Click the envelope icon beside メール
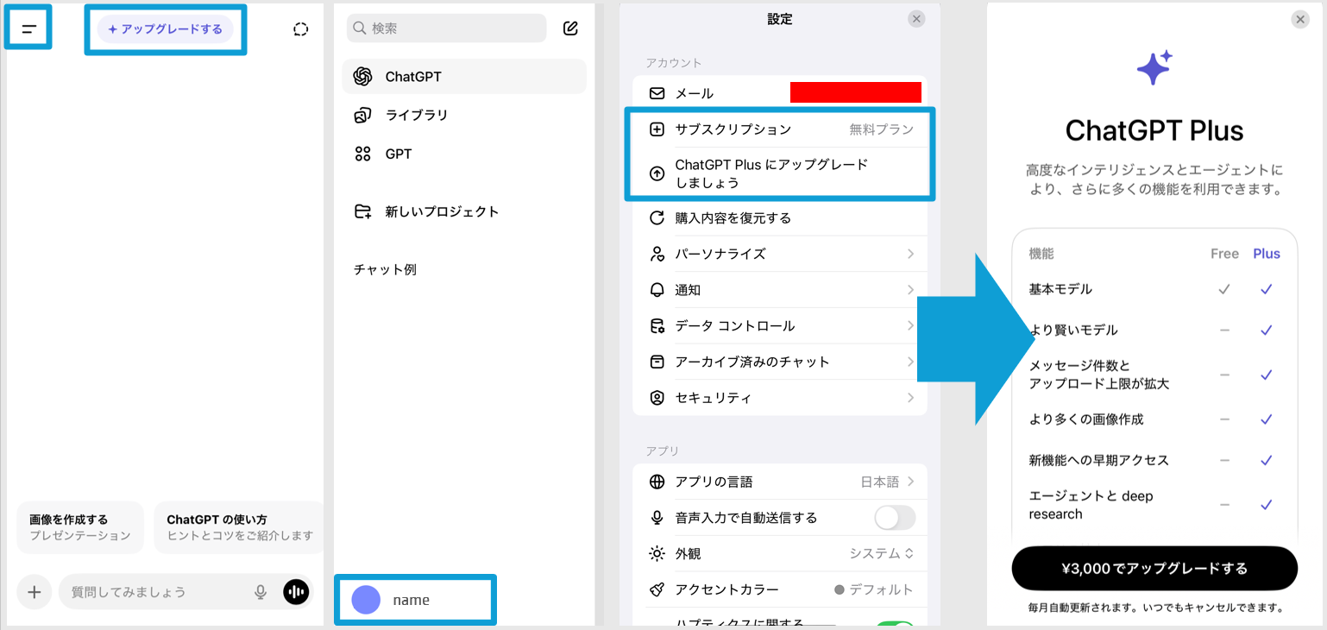 [x=657, y=93]
